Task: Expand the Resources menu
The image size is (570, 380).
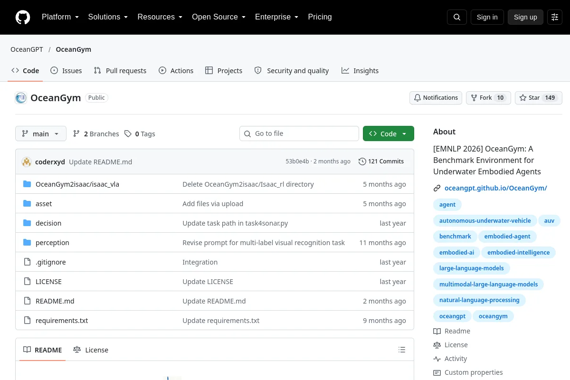Action: pyautogui.click(x=160, y=17)
